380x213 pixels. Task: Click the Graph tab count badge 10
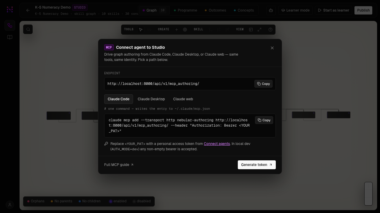click(162, 10)
